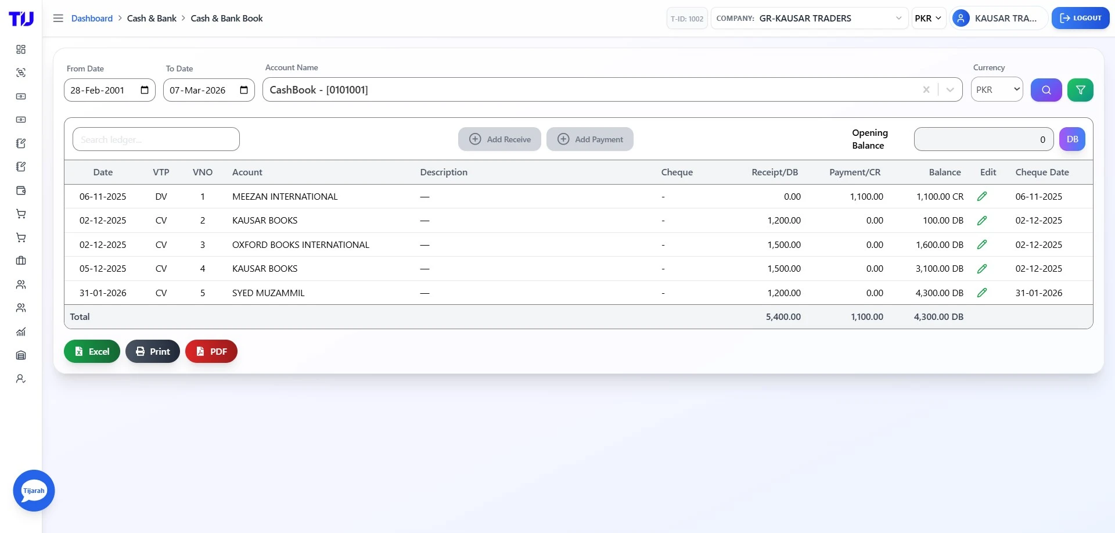Select the barcode scan icon in sidebar
This screenshot has height=533, width=1115.
[x=21, y=73]
